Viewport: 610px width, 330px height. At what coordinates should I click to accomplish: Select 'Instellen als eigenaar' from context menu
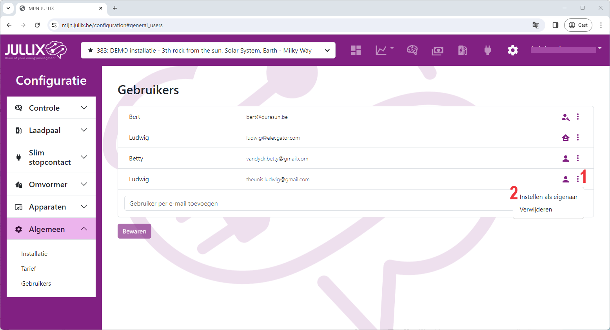pos(548,197)
